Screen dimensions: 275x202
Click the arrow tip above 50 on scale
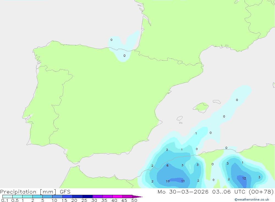(x=137, y=196)
